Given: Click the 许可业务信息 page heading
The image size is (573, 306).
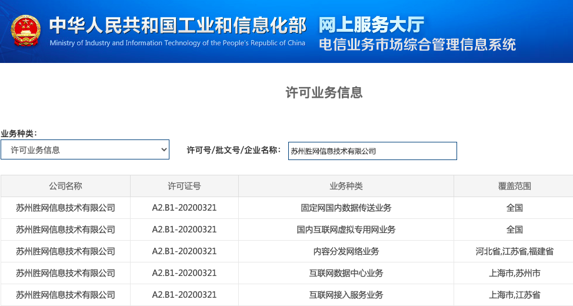Looking at the screenshot, I should pos(324,92).
